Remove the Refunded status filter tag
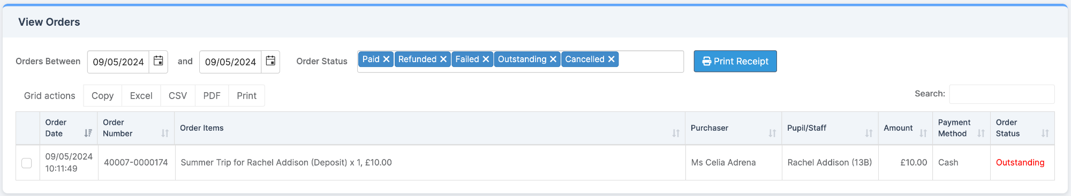The width and height of the screenshot is (1071, 196). [x=443, y=59]
